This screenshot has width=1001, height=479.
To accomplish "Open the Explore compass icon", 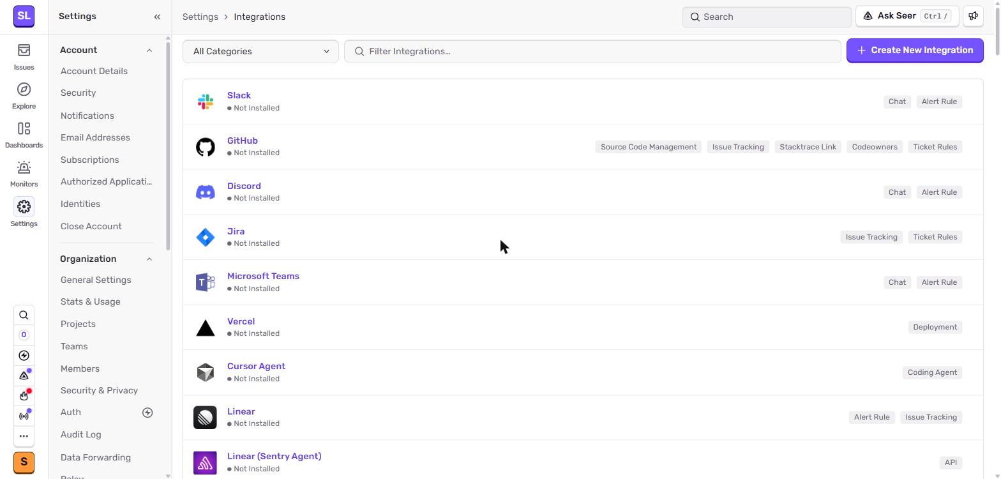I will tap(24, 89).
